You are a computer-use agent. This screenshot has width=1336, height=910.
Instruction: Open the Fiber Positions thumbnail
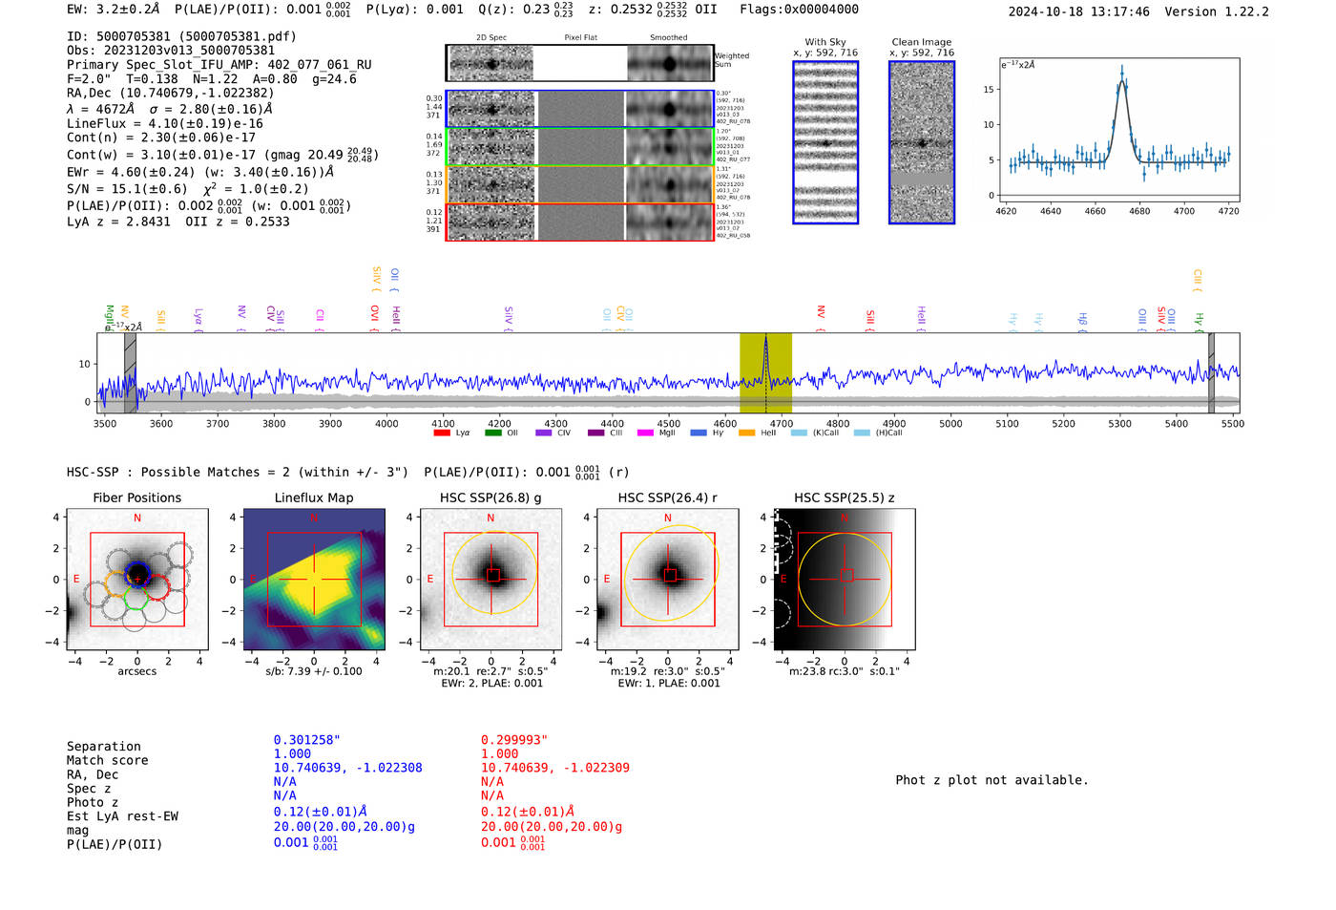(137, 580)
